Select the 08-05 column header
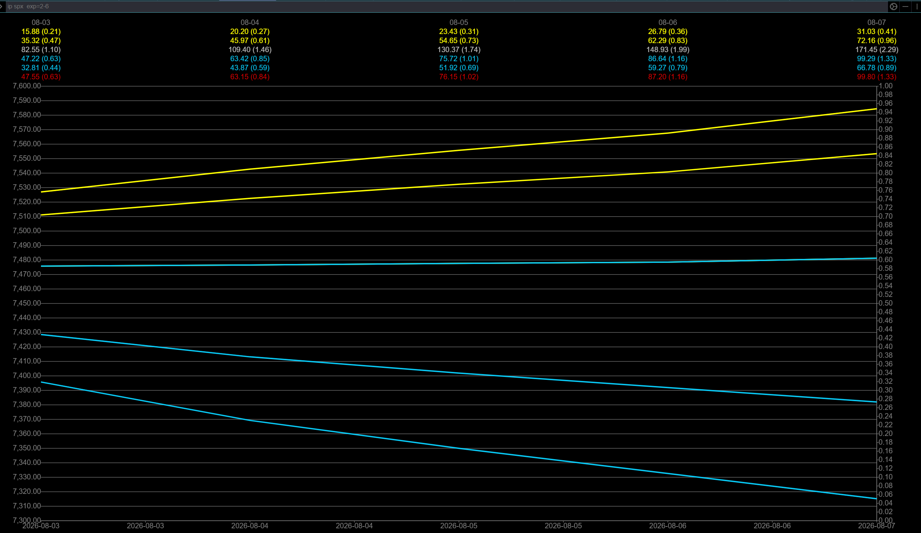 click(459, 23)
